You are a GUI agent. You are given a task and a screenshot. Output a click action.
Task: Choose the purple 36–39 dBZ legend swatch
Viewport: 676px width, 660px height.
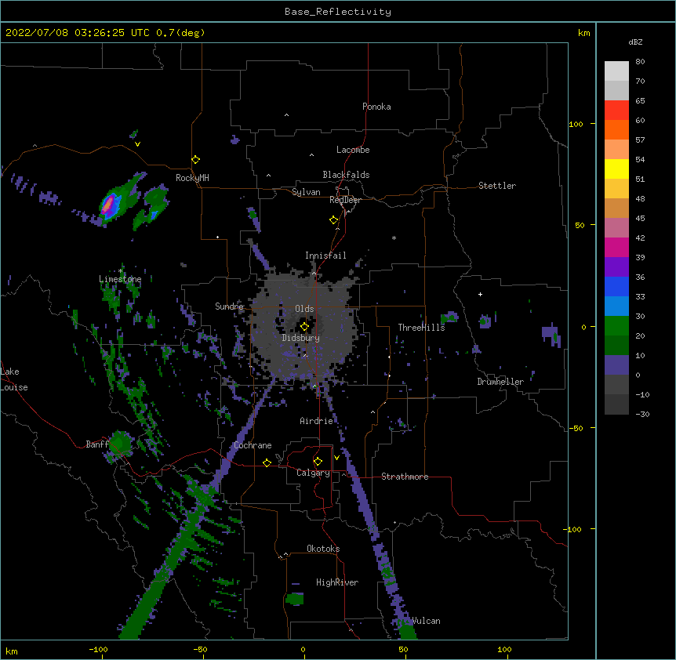(616, 267)
